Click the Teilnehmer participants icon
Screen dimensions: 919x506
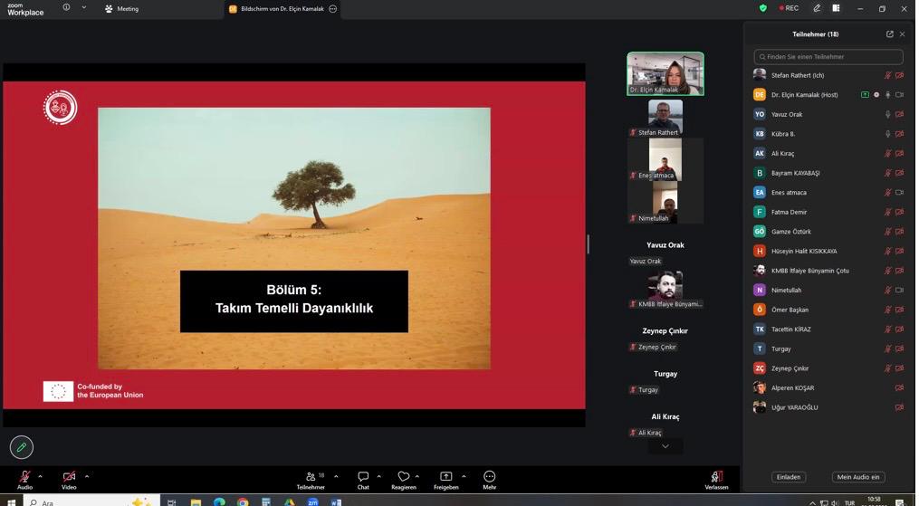point(311,477)
